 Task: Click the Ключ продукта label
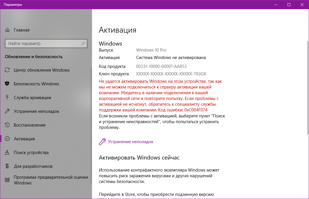click(114, 74)
